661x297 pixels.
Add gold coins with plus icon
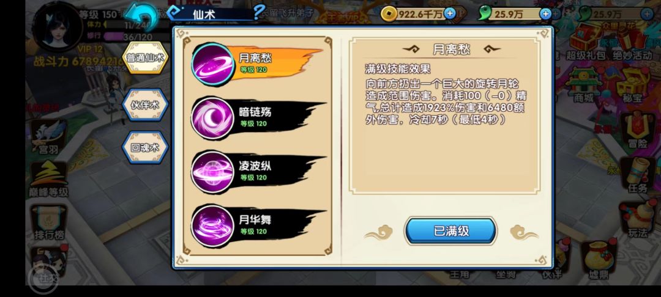point(450,13)
